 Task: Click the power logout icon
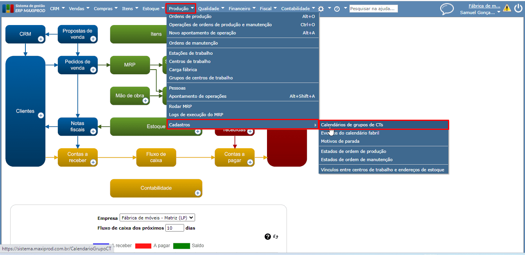[x=518, y=8]
